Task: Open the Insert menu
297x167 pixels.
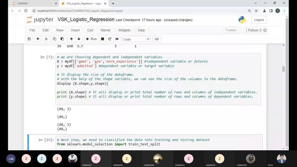Action: [x=75, y=30]
